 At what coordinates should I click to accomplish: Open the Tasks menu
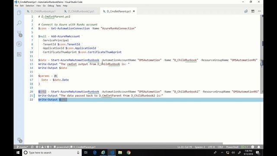point(58,6)
